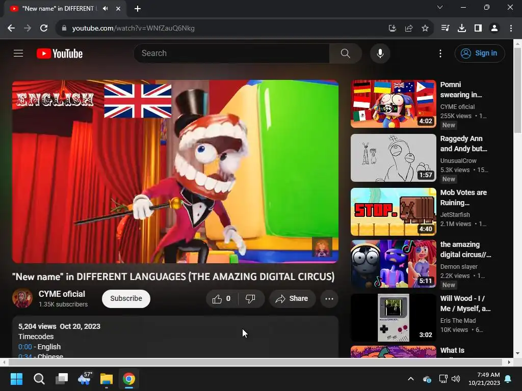This screenshot has width=522, height=391.
Task: Open 'Will Wood - I / Me / Myself' title
Action: point(465,303)
